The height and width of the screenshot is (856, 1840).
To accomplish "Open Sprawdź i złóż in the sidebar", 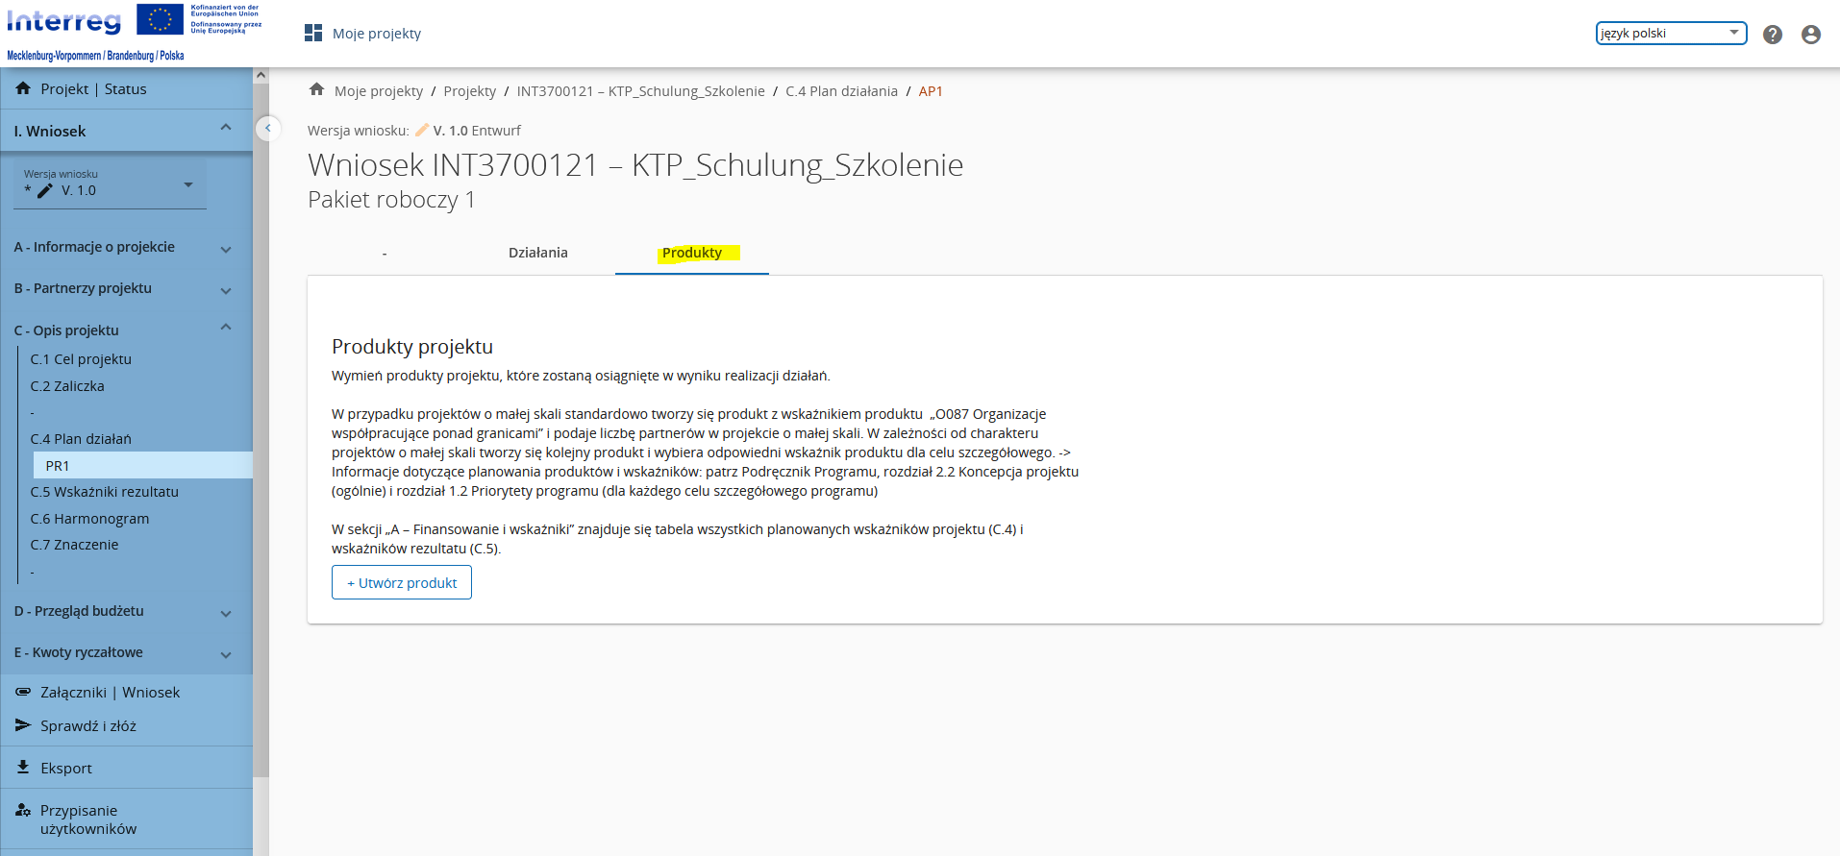I will click(87, 726).
